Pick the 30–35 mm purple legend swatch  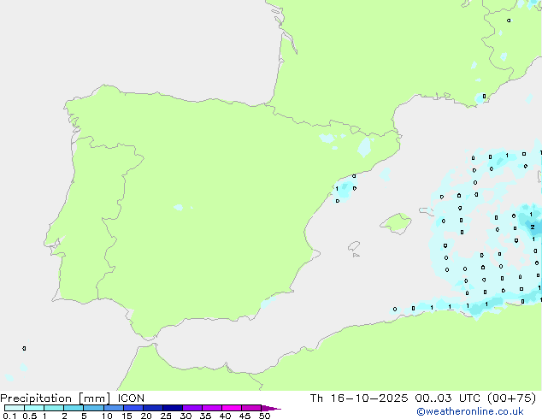tap(192, 408)
